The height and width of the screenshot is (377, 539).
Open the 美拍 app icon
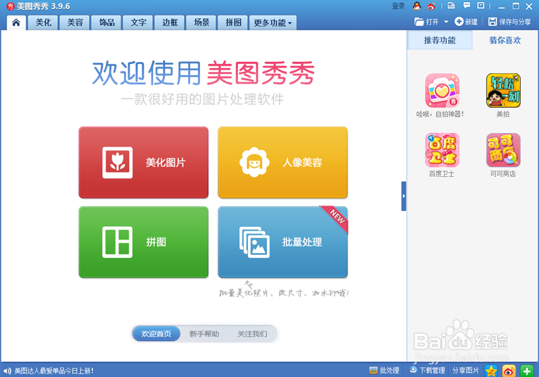click(x=503, y=90)
